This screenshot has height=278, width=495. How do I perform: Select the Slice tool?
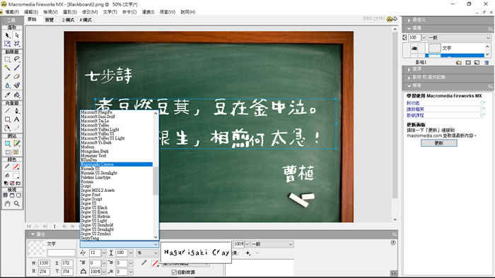tap(17, 143)
